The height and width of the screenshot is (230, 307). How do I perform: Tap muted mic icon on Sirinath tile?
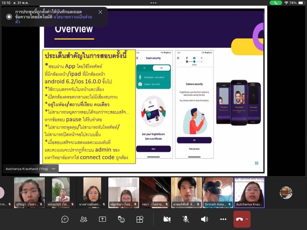[x=229, y=204]
